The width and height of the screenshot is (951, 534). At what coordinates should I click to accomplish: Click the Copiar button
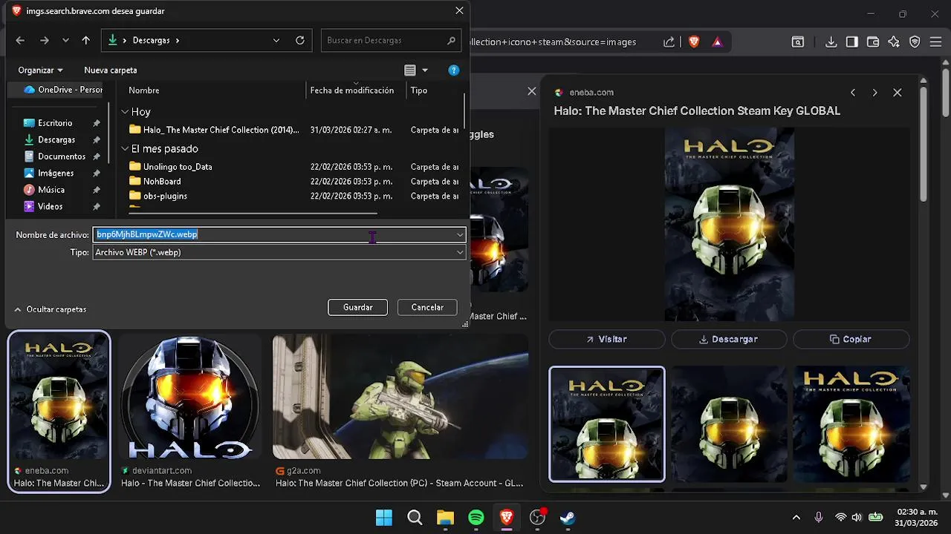point(851,339)
